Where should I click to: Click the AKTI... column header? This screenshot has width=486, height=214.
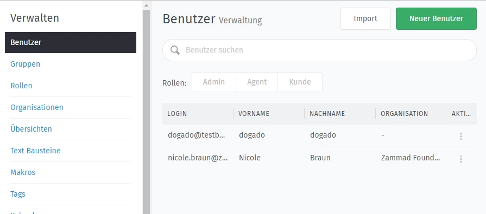461,113
